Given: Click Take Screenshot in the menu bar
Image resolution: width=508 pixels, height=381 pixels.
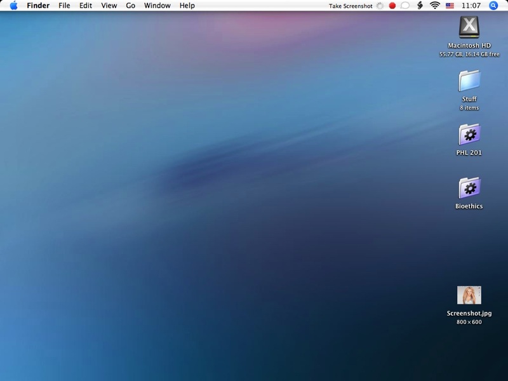Looking at the screenshot, I should coord(351,6).
